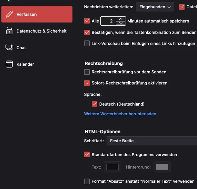Screen dimensions: 197x189
Task: Switch to the Kalender settings category
Action: click(37, 64)
